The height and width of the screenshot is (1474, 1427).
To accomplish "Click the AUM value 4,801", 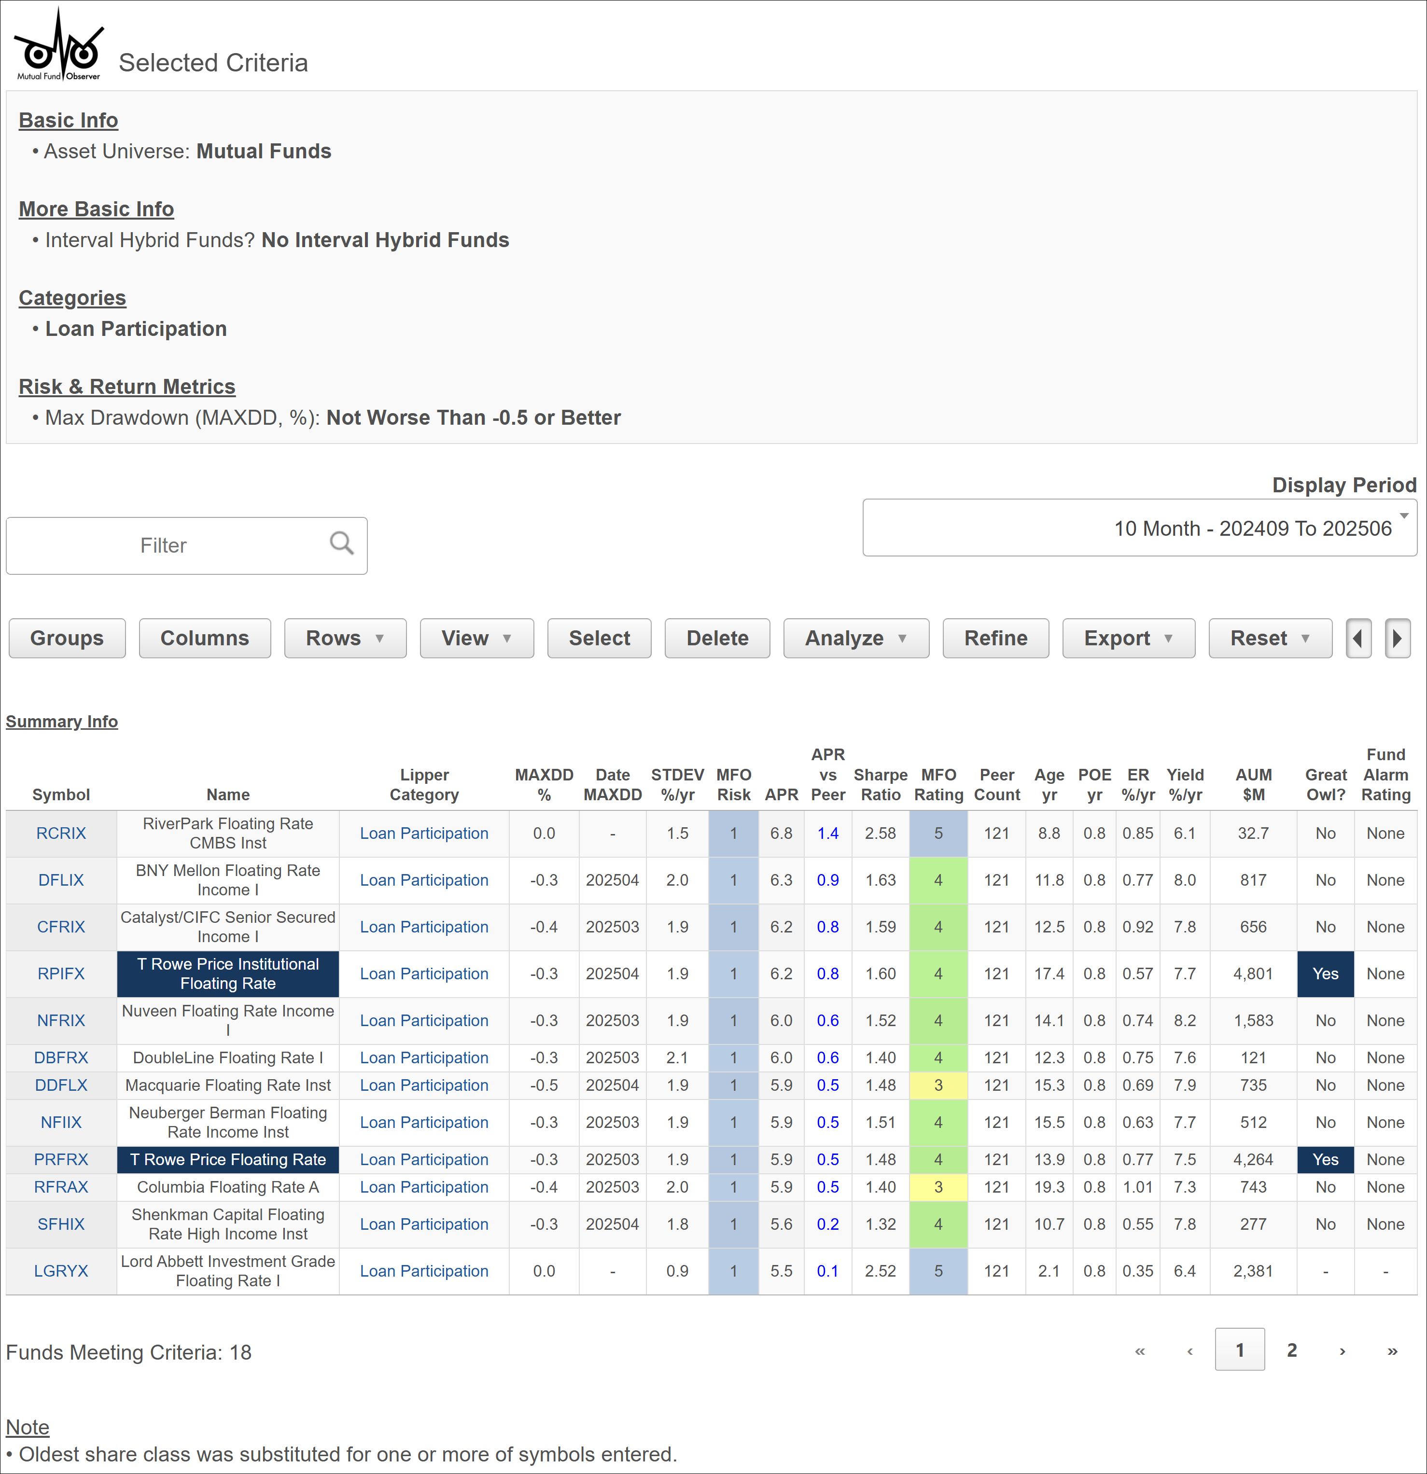I will [x=1253, y=974].
